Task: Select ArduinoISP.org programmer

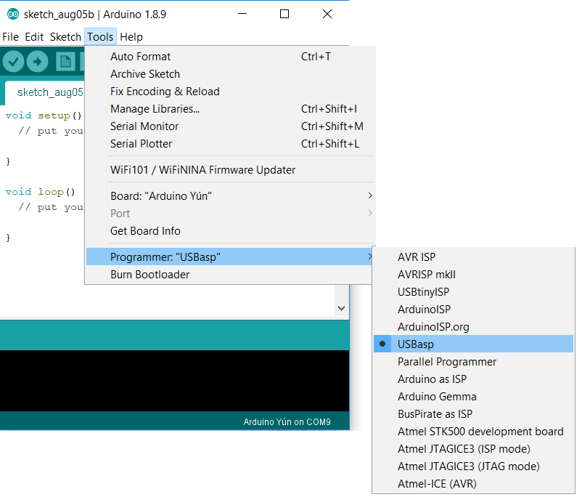Action: [x=474, y=327]
